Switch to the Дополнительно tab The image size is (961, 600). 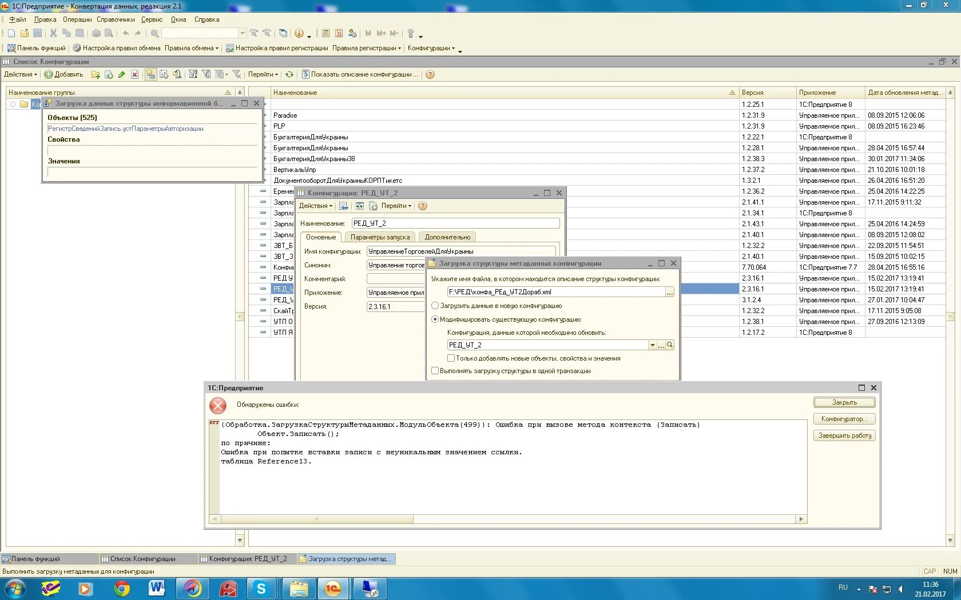(447, 237)
